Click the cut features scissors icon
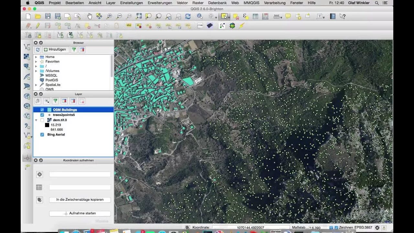Image resolution: width=414 pixels, height=233 pixels. tap(97, 26)
